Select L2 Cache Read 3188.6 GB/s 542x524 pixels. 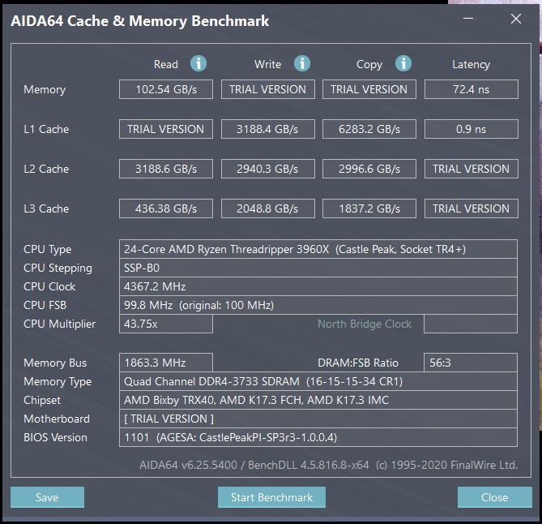coord(166,169)
